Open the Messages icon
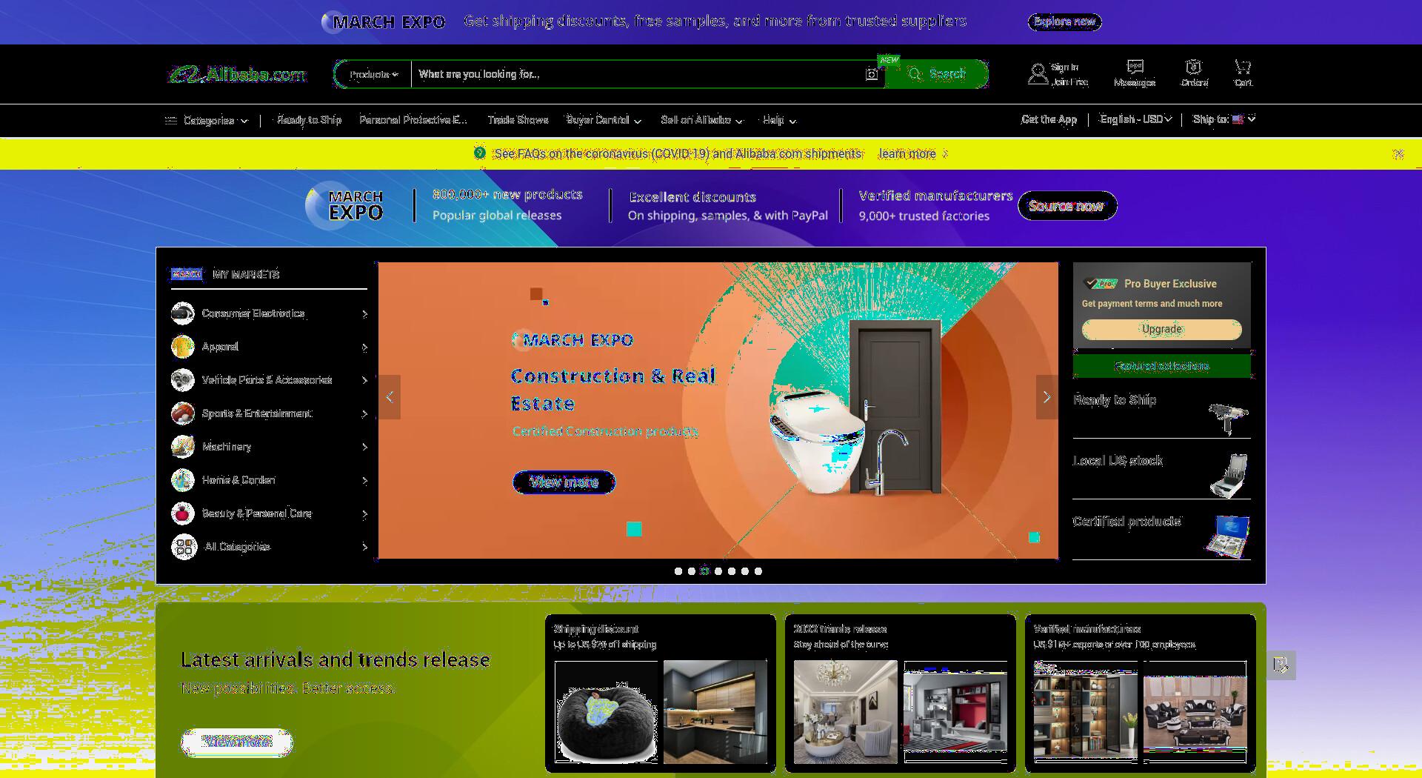Image resolution: width=1422 pixels, height=778 pixels. pyautogui.click(x=1135, y=67)
